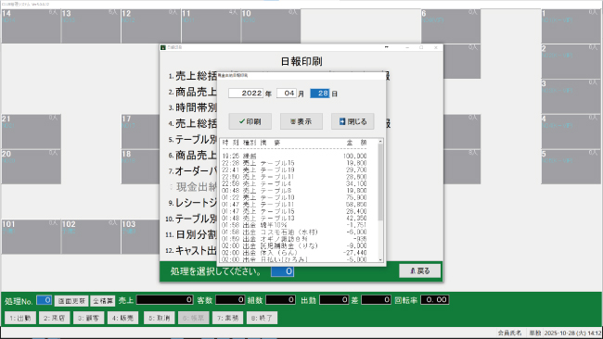The width and height of the screenshot is (603, 339).
Task: Click the 1:出勤 function button
Action: pyautogui.click(x=20, y=318)
